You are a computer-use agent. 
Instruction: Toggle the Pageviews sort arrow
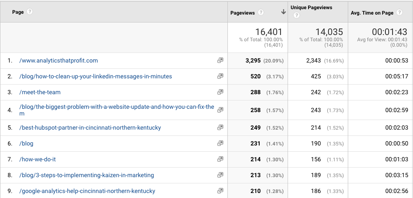(x=283, y=12)
